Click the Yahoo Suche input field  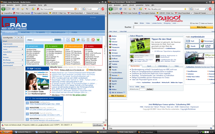(x=162, y=27)
